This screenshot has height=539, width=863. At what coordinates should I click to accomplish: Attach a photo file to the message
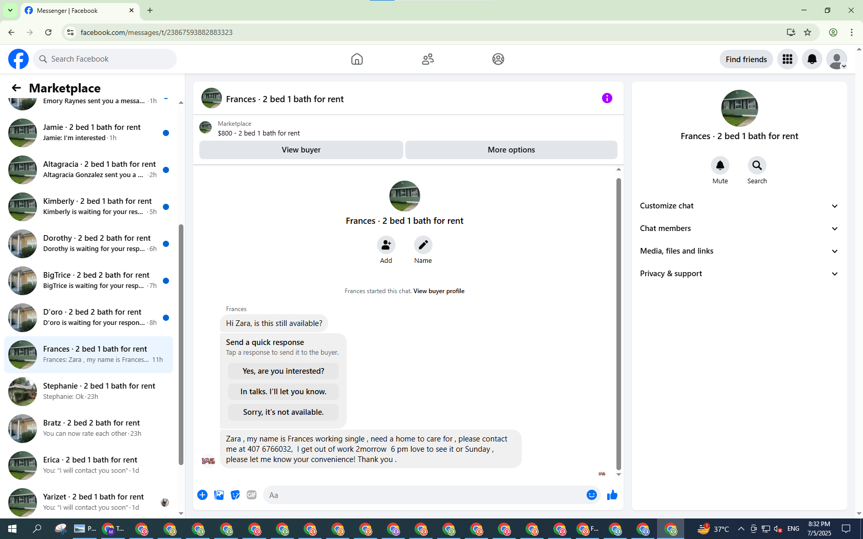pyautogui.click(x=219, y=495)
